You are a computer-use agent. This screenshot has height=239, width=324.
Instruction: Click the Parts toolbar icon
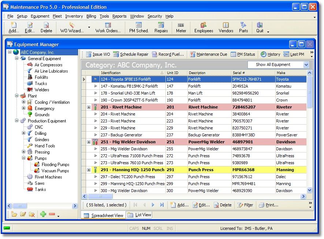[x=243, y=27]
